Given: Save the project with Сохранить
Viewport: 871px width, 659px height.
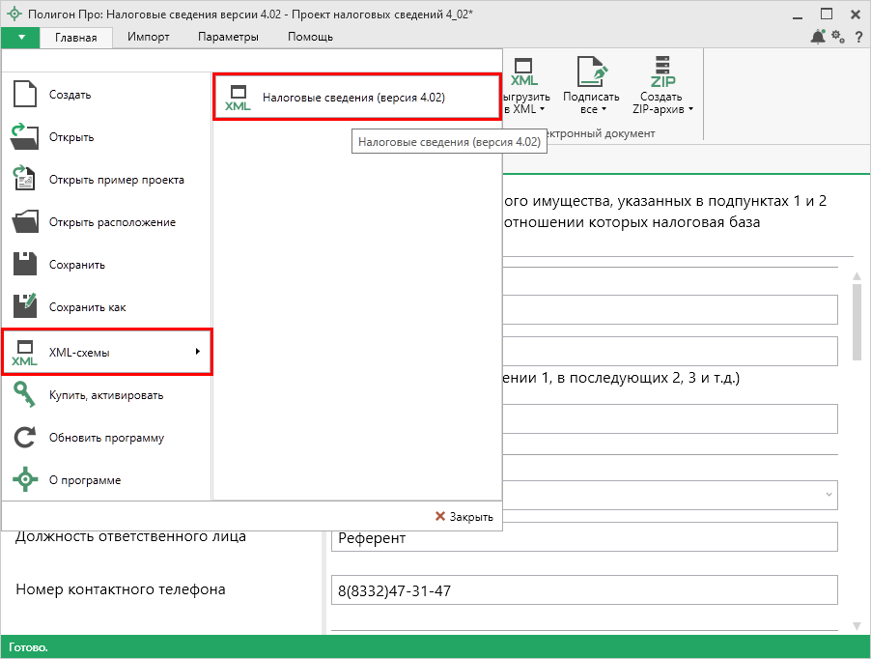Looking at the screenshot, I should tap(77, 265).
